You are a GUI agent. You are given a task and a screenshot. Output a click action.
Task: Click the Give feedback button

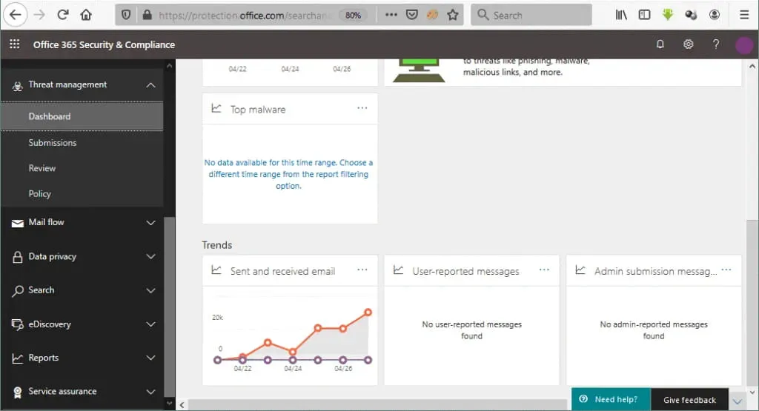click(x=689, y=400)
